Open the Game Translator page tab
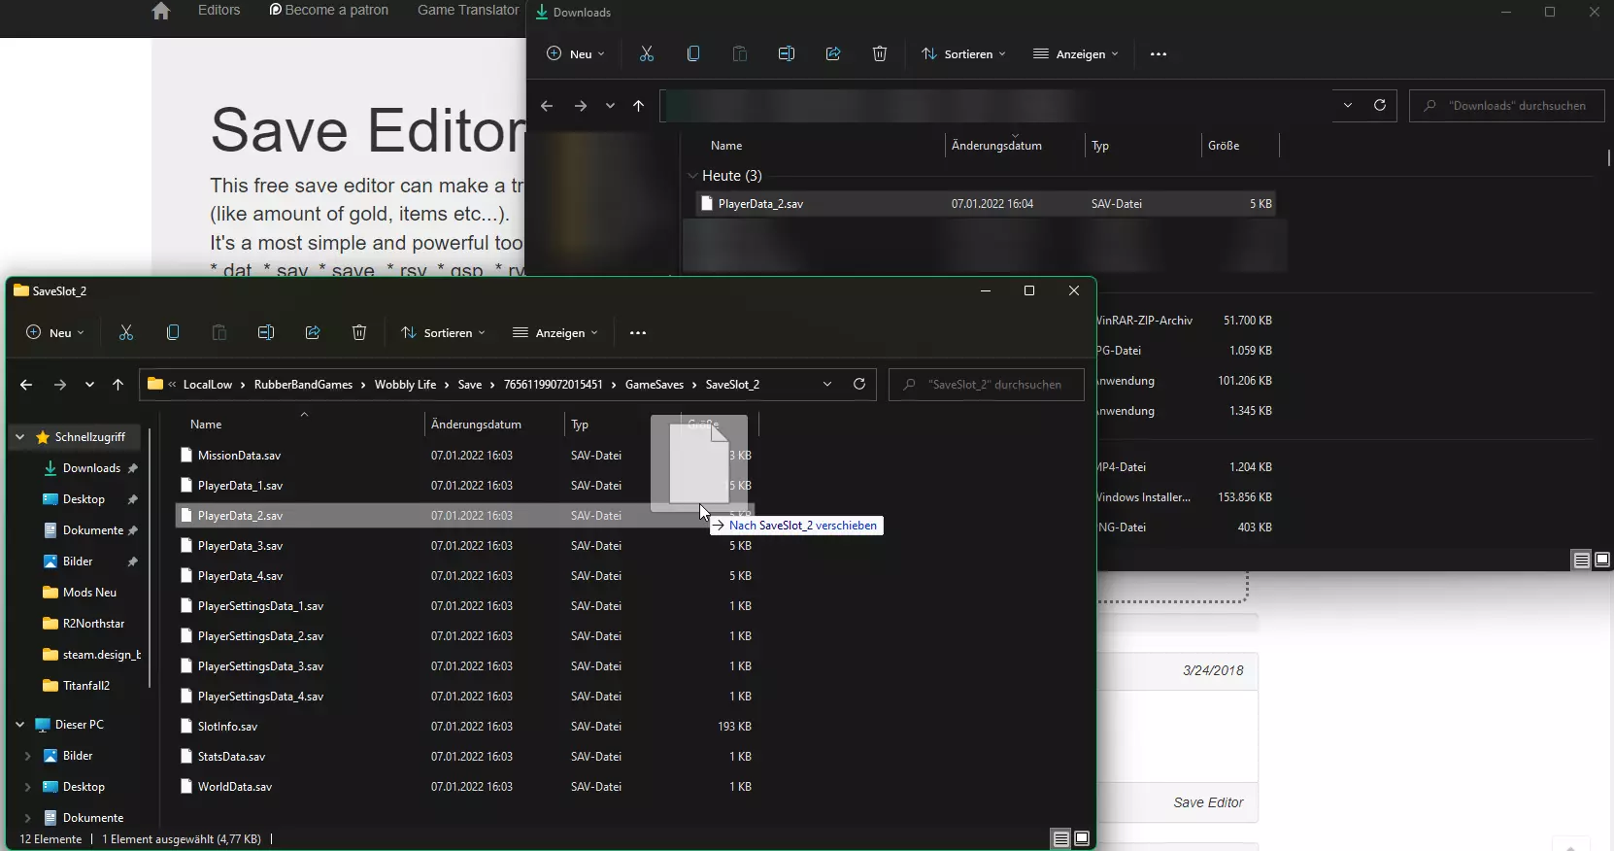Viewport: 1614px width, 851px height. coord(468,10)
